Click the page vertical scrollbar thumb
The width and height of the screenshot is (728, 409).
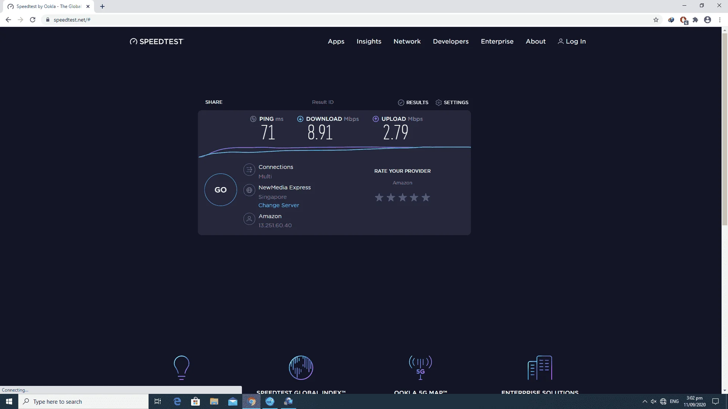tap(725, 129)
